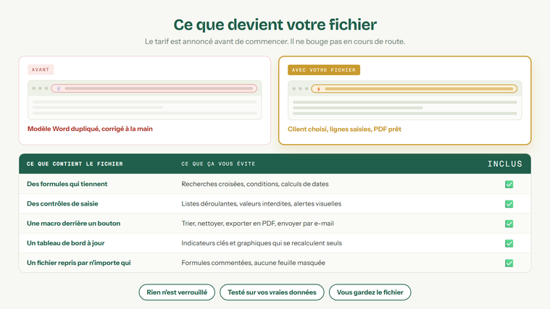Click the pink address bar in the AVANT mockup
The image size is (550, 309).
tap(154, 88)
